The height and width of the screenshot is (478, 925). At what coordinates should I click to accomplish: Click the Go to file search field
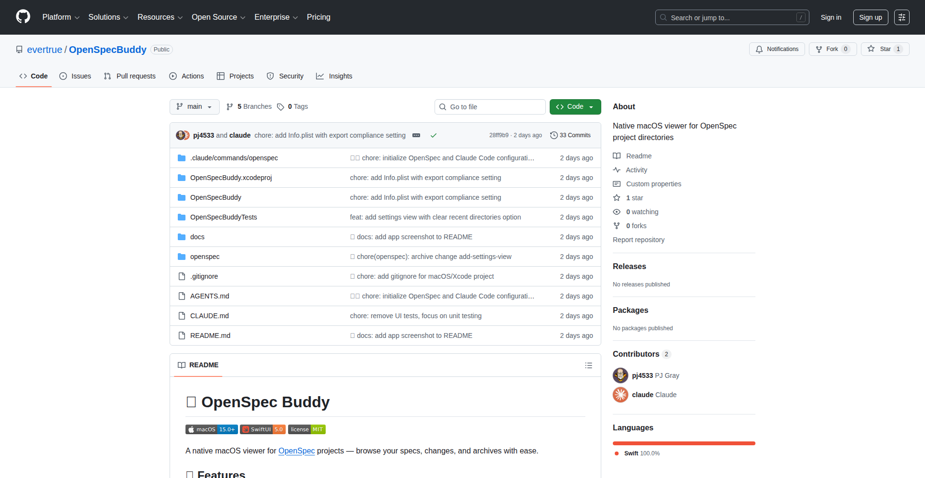490,106
